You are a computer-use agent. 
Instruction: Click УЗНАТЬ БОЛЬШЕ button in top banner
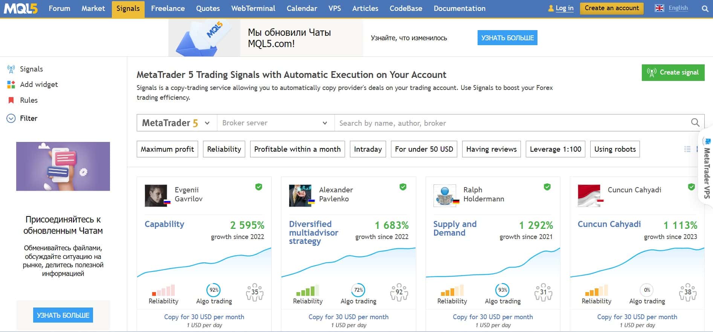pyautogui.click(x=507, y=38)
